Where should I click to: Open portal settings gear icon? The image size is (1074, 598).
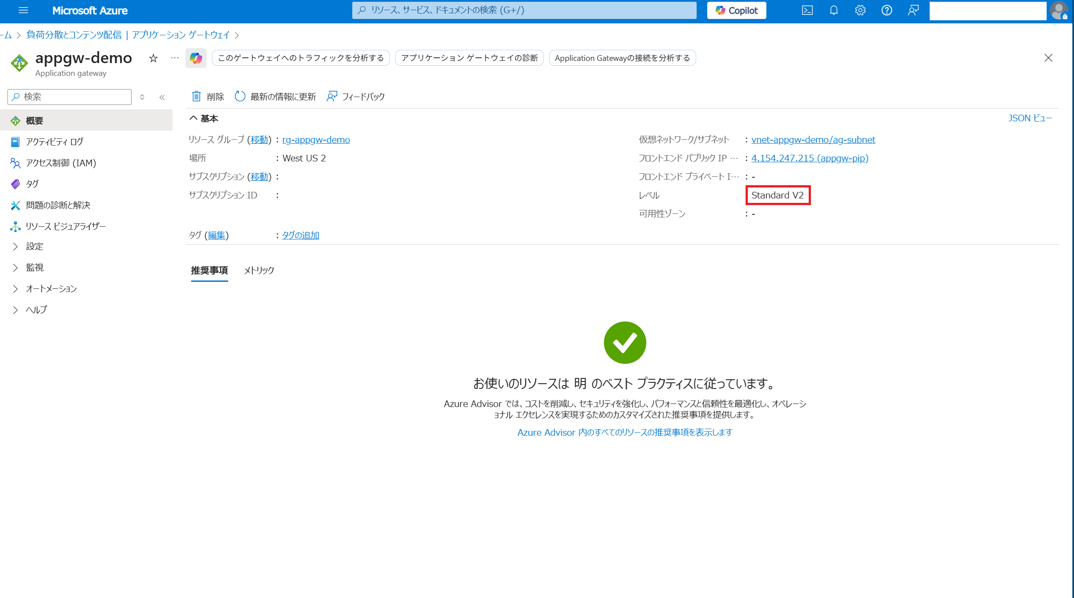click(860, 11)
